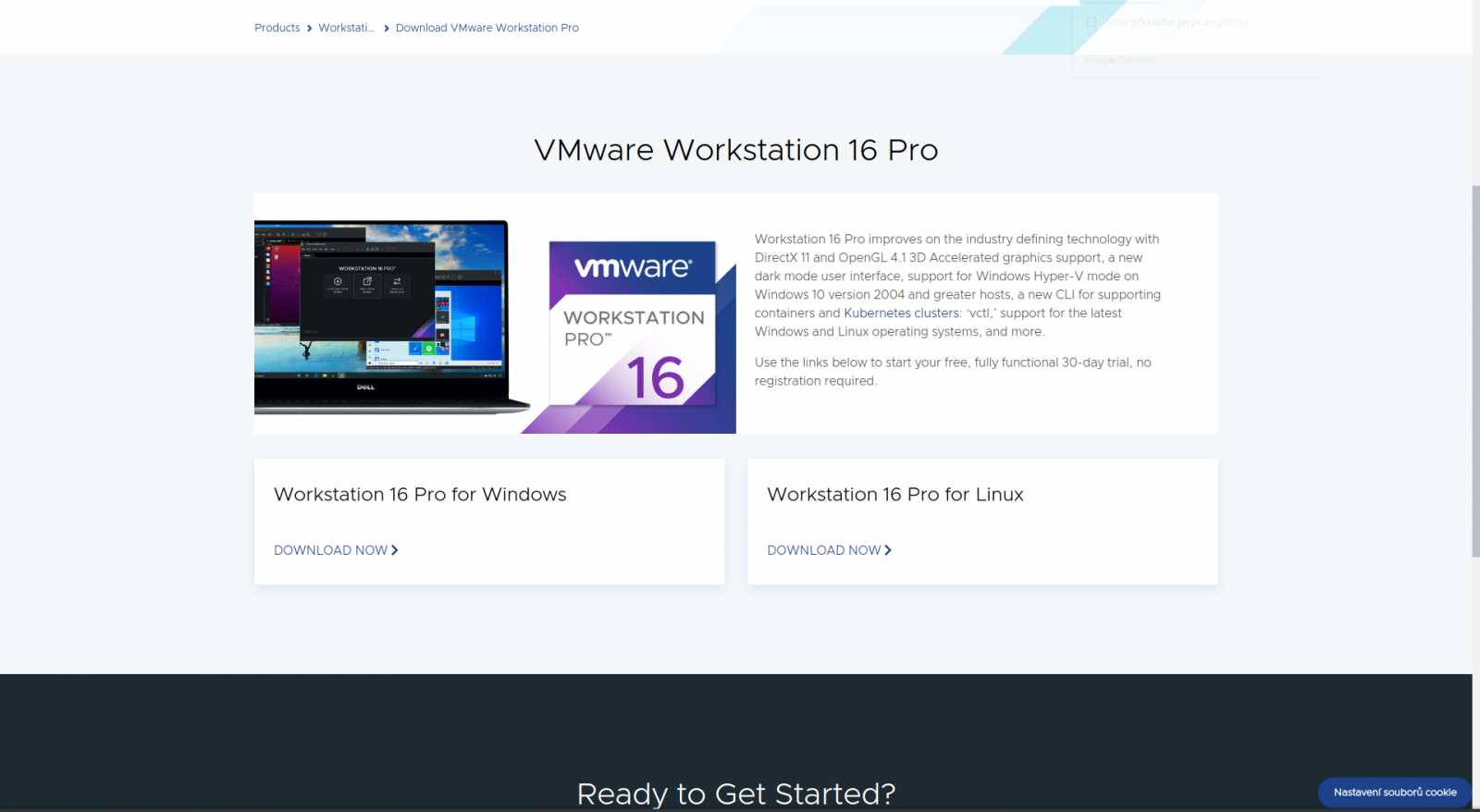
Task: Click the VMware Workstation Pro 16 box image
Action: (x=634, y=325)
